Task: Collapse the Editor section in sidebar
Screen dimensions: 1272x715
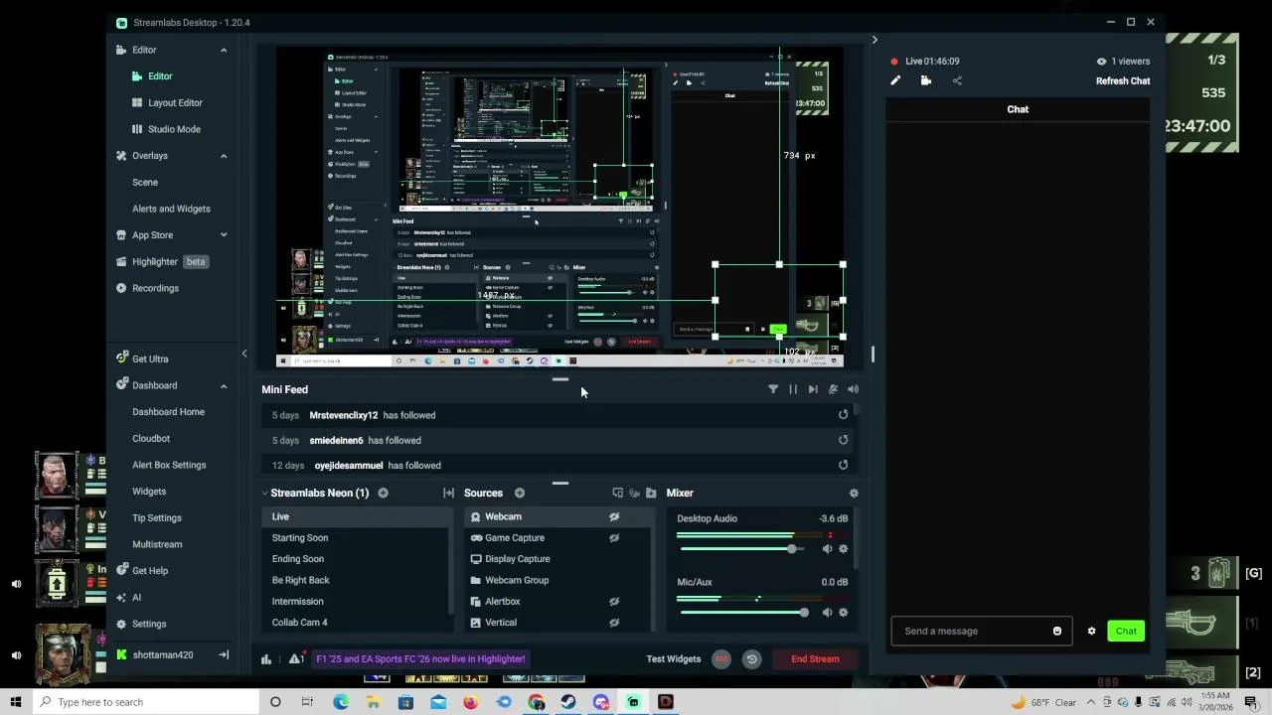Action: [224, 50]
